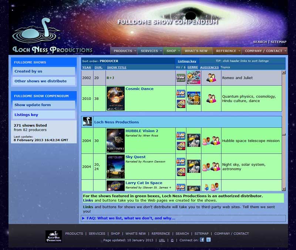
Task: Sort listings by DUR. header
Action: pos(98,68)
